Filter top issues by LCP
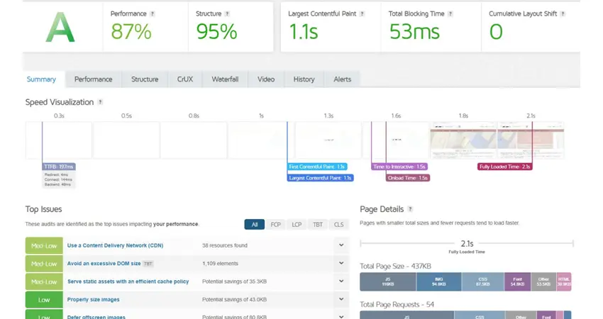The width and height of the screenshot is (603, 319). point(297,225)
